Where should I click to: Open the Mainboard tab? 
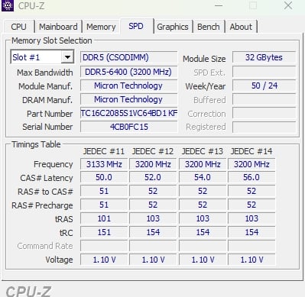[x=58, y=27]
